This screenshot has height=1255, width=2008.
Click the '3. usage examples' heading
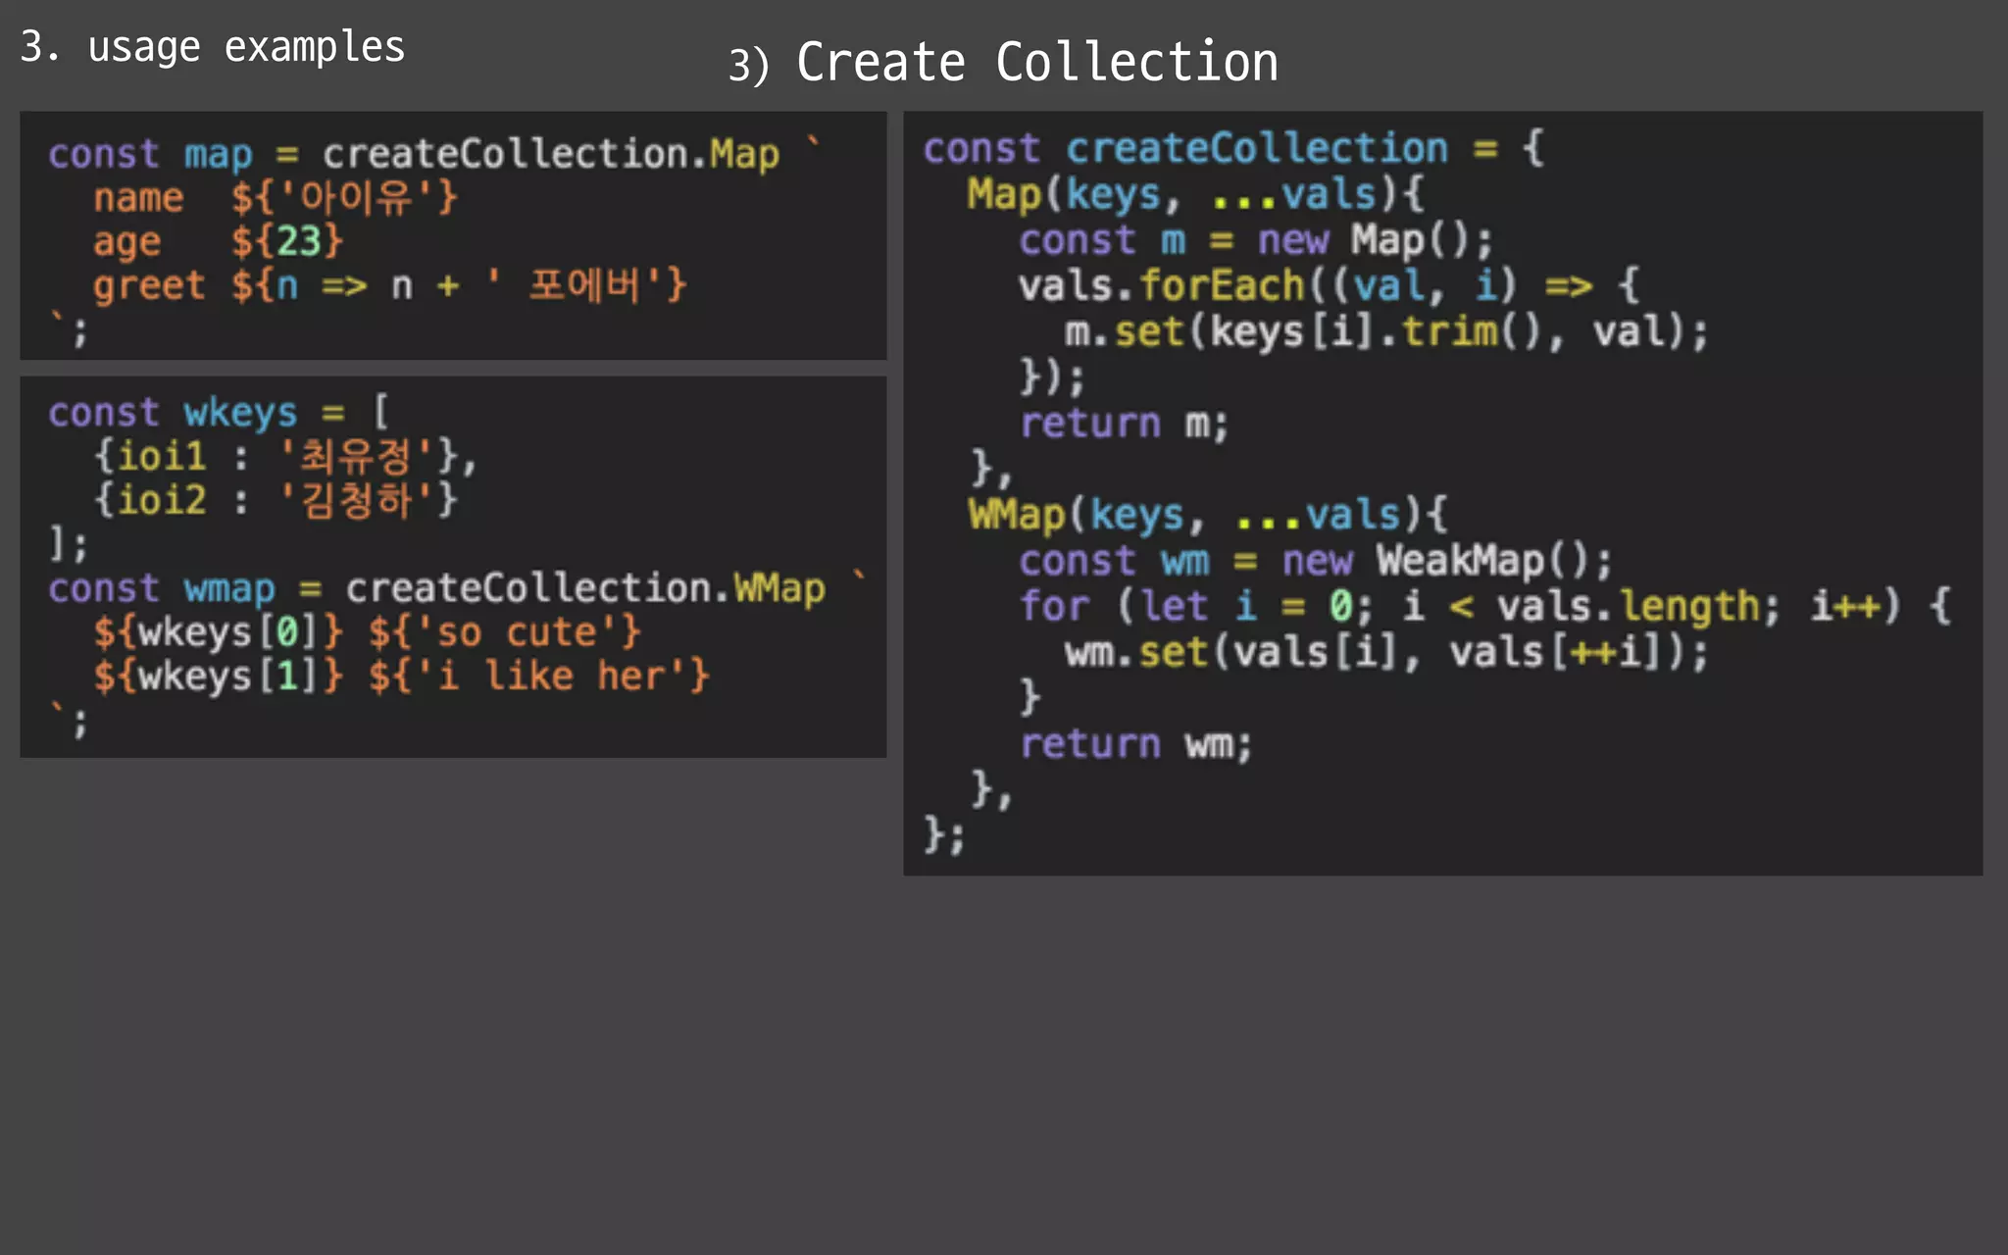(x=212, y=47)
